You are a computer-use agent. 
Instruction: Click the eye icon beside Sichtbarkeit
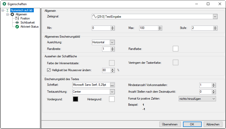(17, 23)
